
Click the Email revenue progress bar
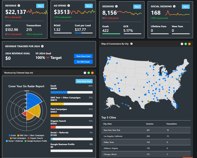click(71, 92)
